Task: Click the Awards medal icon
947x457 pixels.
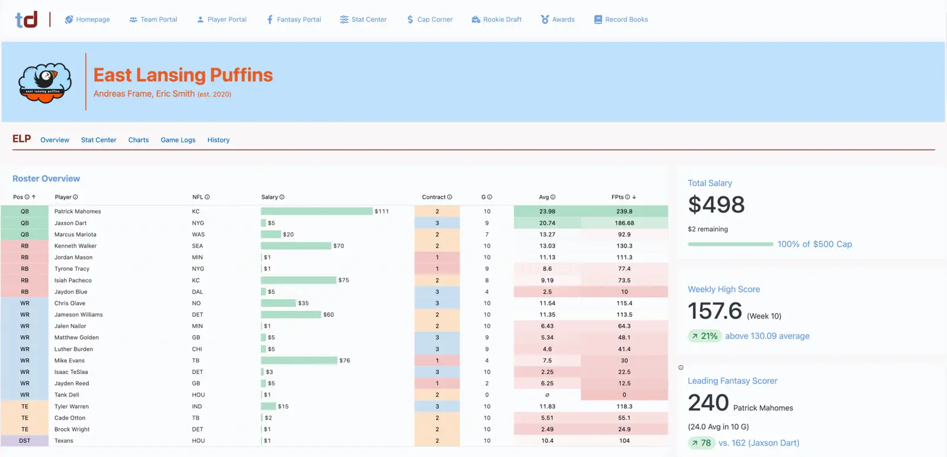Action: point(545,20)
